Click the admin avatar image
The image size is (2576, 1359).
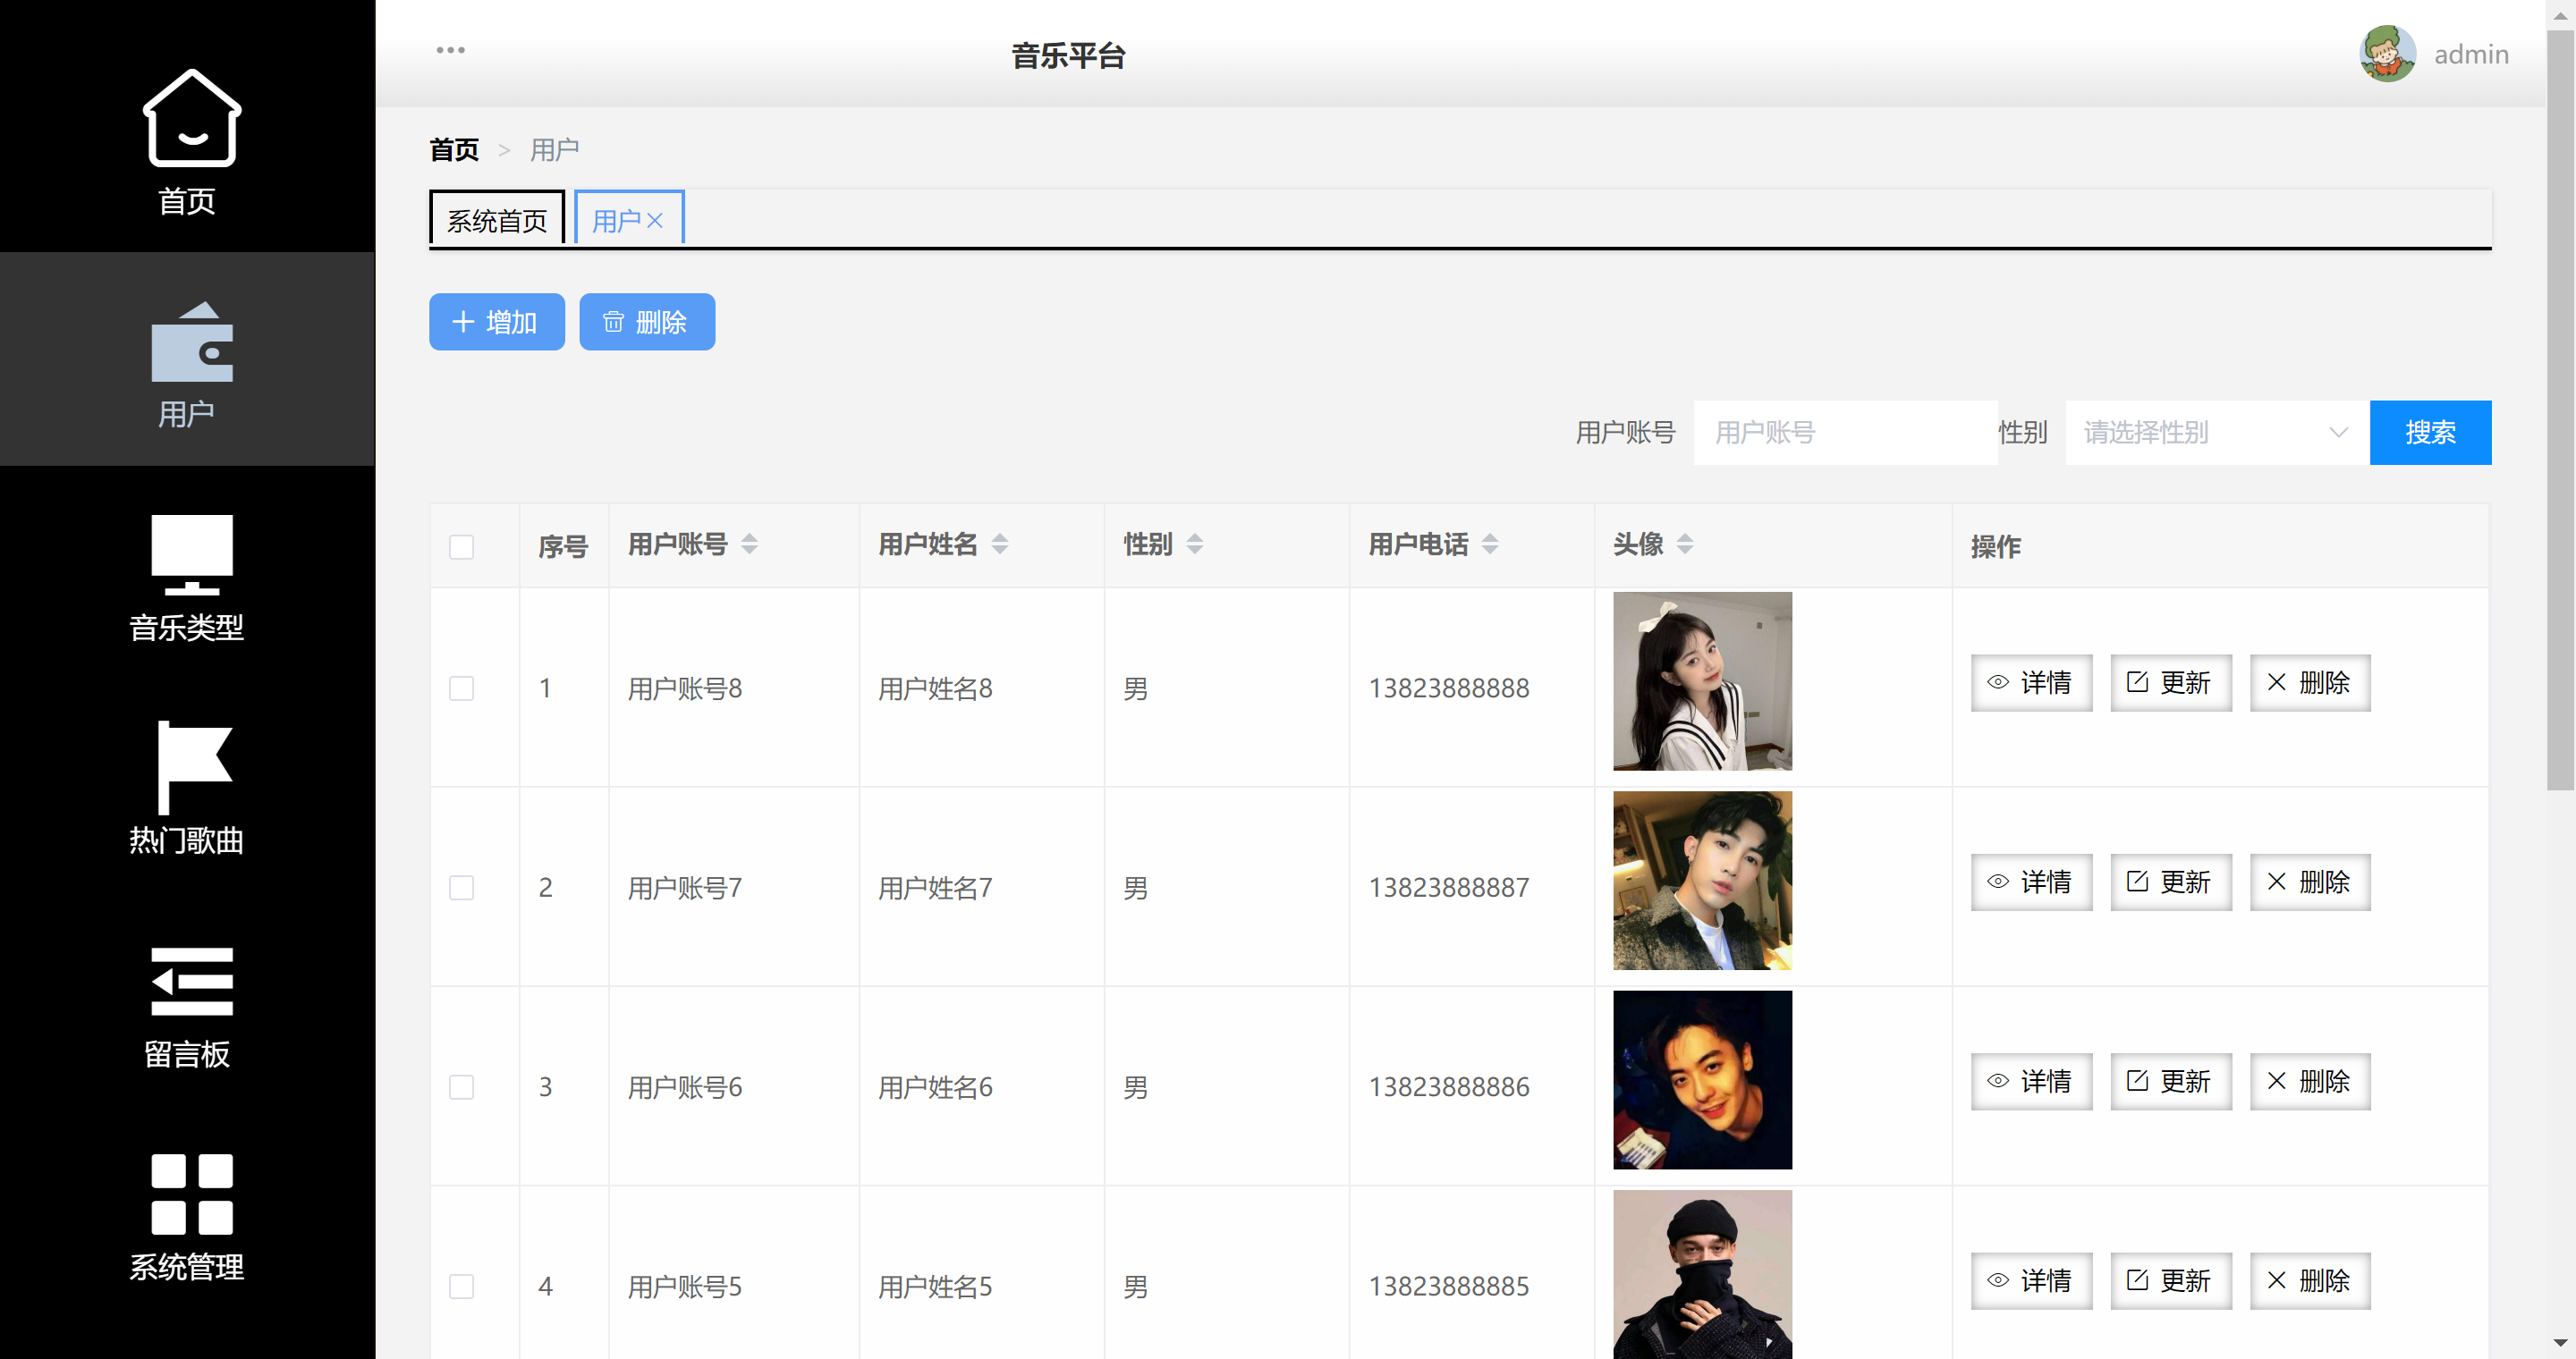[2387, 54]
